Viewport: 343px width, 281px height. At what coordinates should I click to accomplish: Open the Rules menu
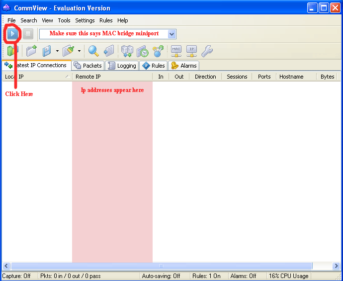coord(106,20)
